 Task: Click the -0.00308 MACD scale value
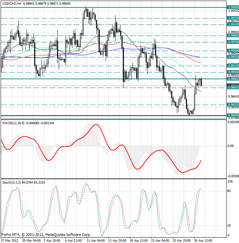(x=233, y=176)
